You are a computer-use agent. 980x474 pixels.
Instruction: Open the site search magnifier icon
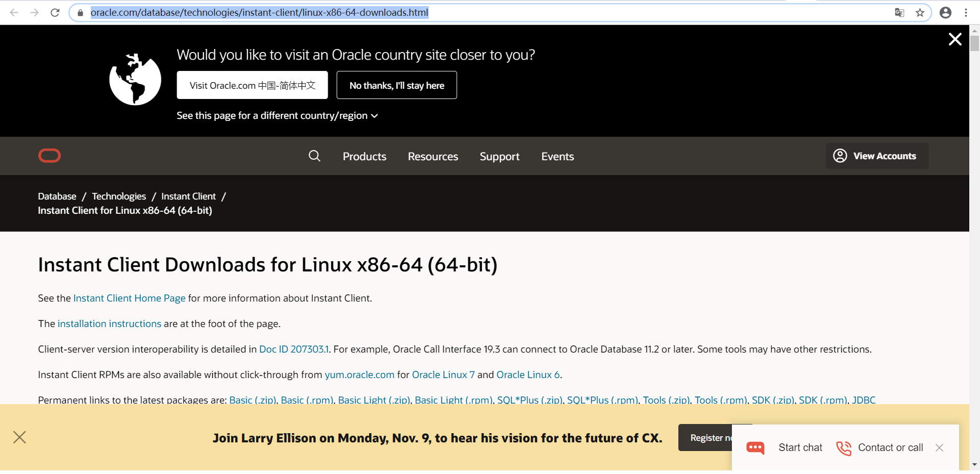314,156
